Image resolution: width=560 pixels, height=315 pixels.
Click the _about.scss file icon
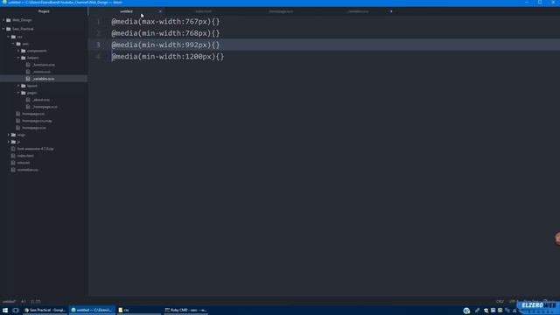tap(28, 100)
